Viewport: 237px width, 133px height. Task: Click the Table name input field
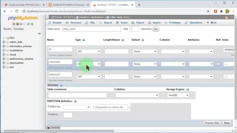coord(91,29)
